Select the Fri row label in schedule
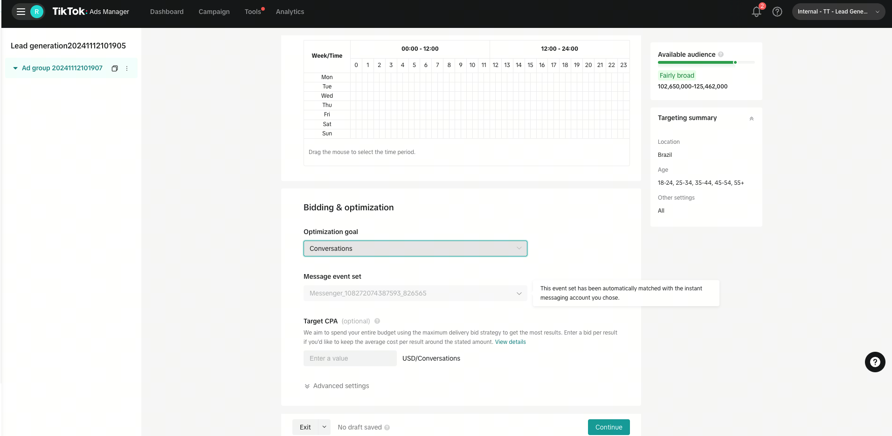892x436 pixels. tap(327, 114)
